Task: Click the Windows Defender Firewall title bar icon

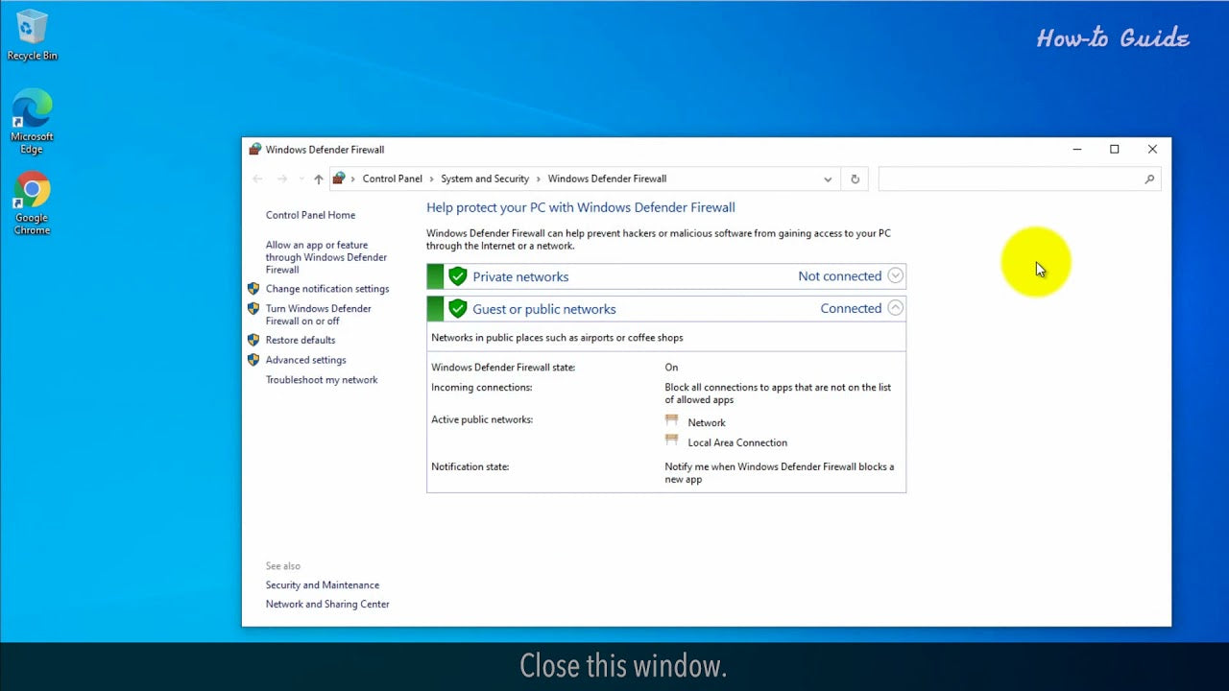Action: [254, 150]
